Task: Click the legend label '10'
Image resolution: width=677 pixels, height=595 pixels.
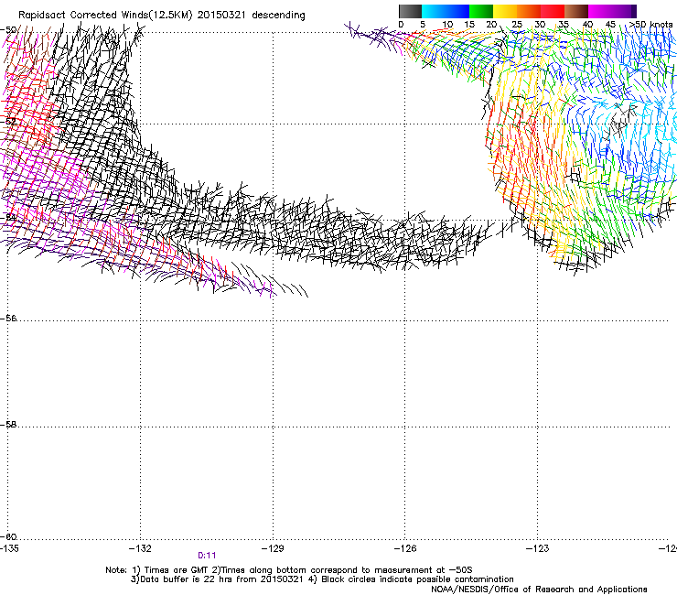Action: tap(447, 25)
